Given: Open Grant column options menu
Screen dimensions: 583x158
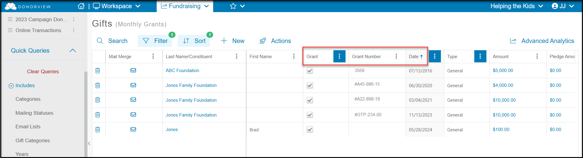Looking at the screenshot, I should [339, 56].
